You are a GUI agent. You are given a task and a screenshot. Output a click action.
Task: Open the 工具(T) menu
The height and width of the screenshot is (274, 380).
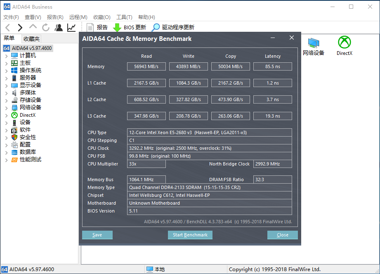click(x=124, y=17)
